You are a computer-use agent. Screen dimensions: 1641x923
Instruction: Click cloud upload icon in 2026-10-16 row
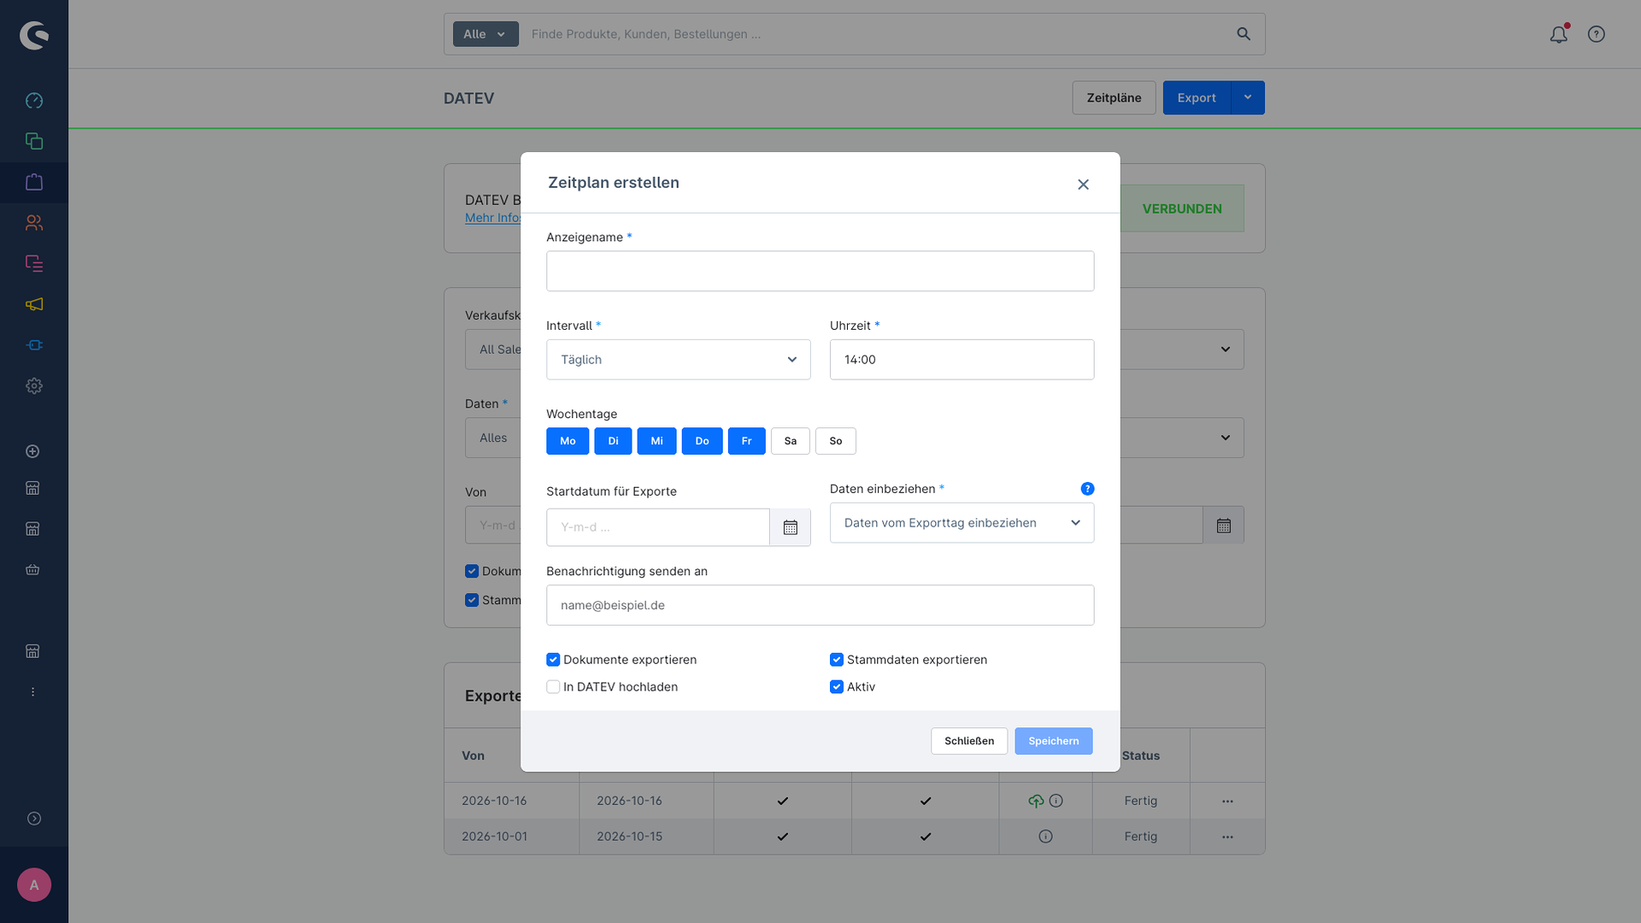[1036, 801]
